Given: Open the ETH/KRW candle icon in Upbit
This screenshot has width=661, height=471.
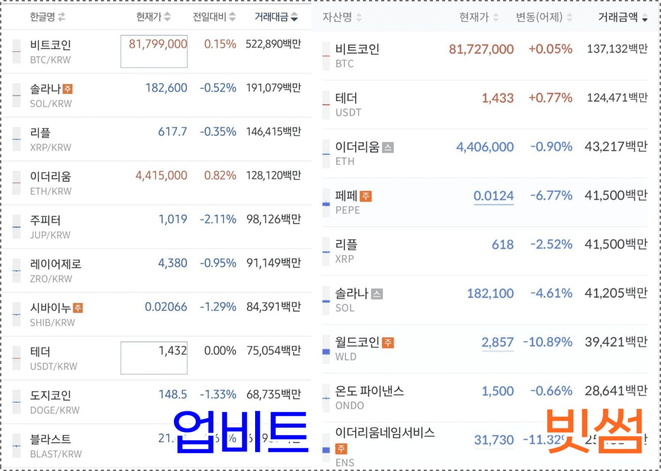Looking at the screenshot, I should coord(17,183).
